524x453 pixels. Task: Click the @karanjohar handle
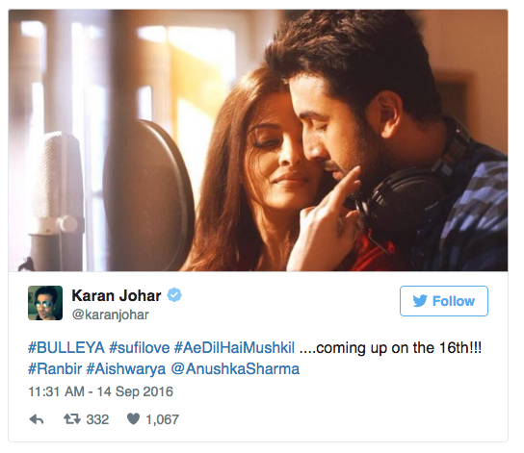111,315
